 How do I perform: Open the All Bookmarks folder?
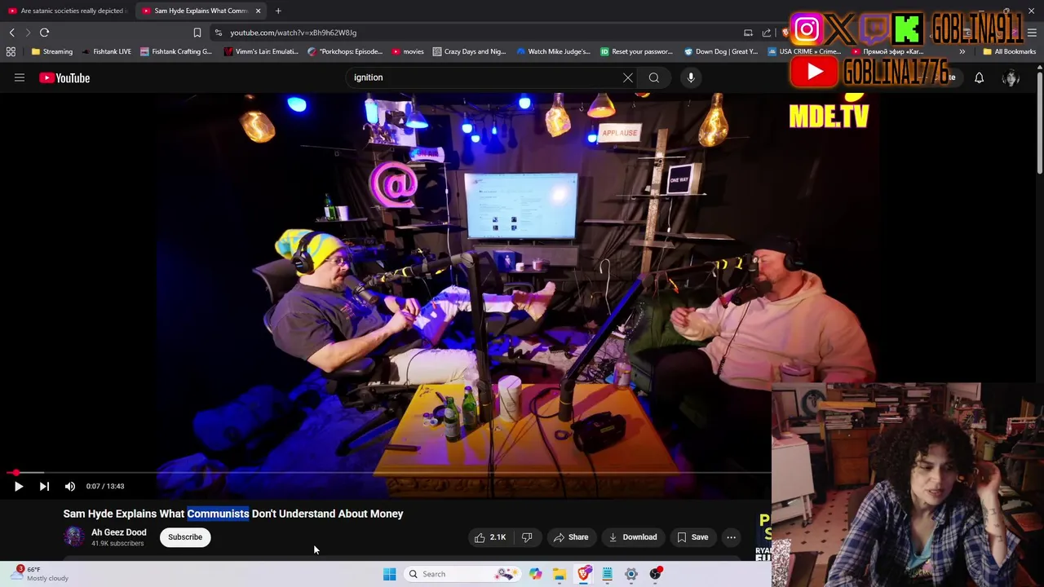[1009, 51]
